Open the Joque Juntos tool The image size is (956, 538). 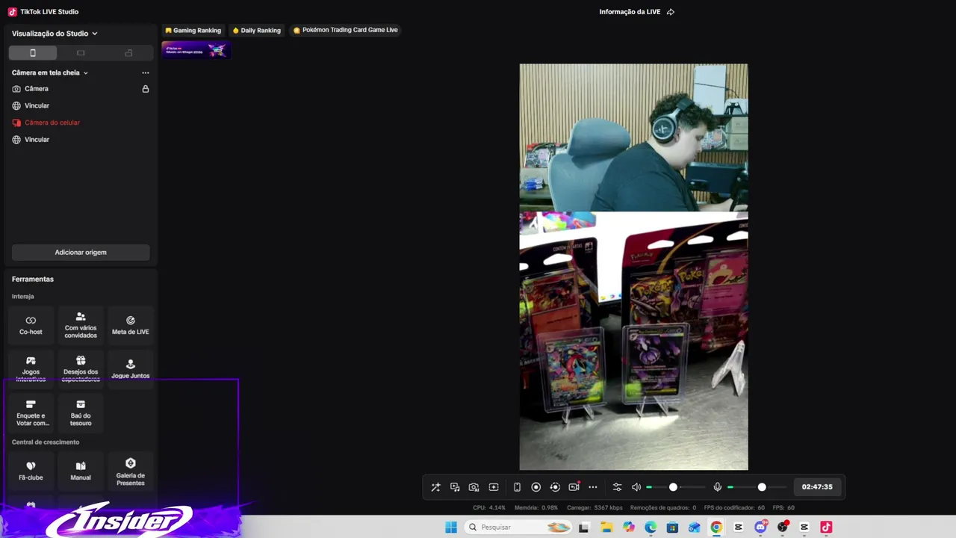(x=131, y=368)
